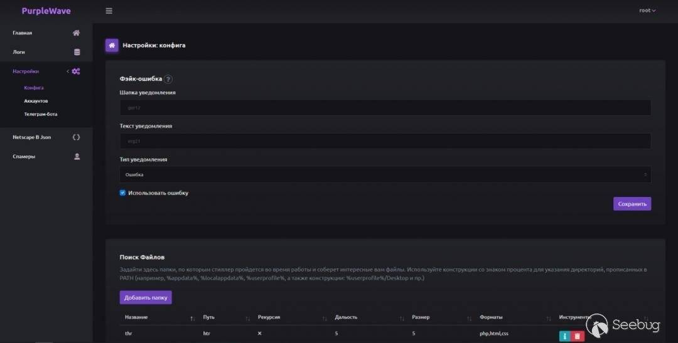
Task: Uncheck the Использовать ошибку checkbox
Action: coord(123,193)
